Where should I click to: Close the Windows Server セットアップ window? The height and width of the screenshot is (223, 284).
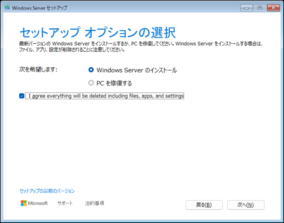coord(273,8)
